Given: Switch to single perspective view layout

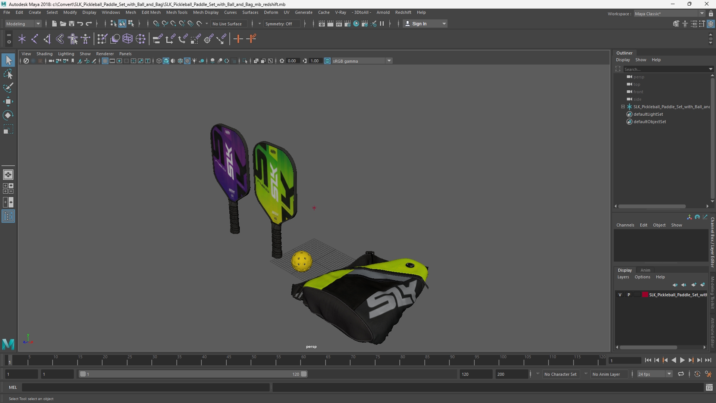Looking at the screenshot, I should click(8, 174).
